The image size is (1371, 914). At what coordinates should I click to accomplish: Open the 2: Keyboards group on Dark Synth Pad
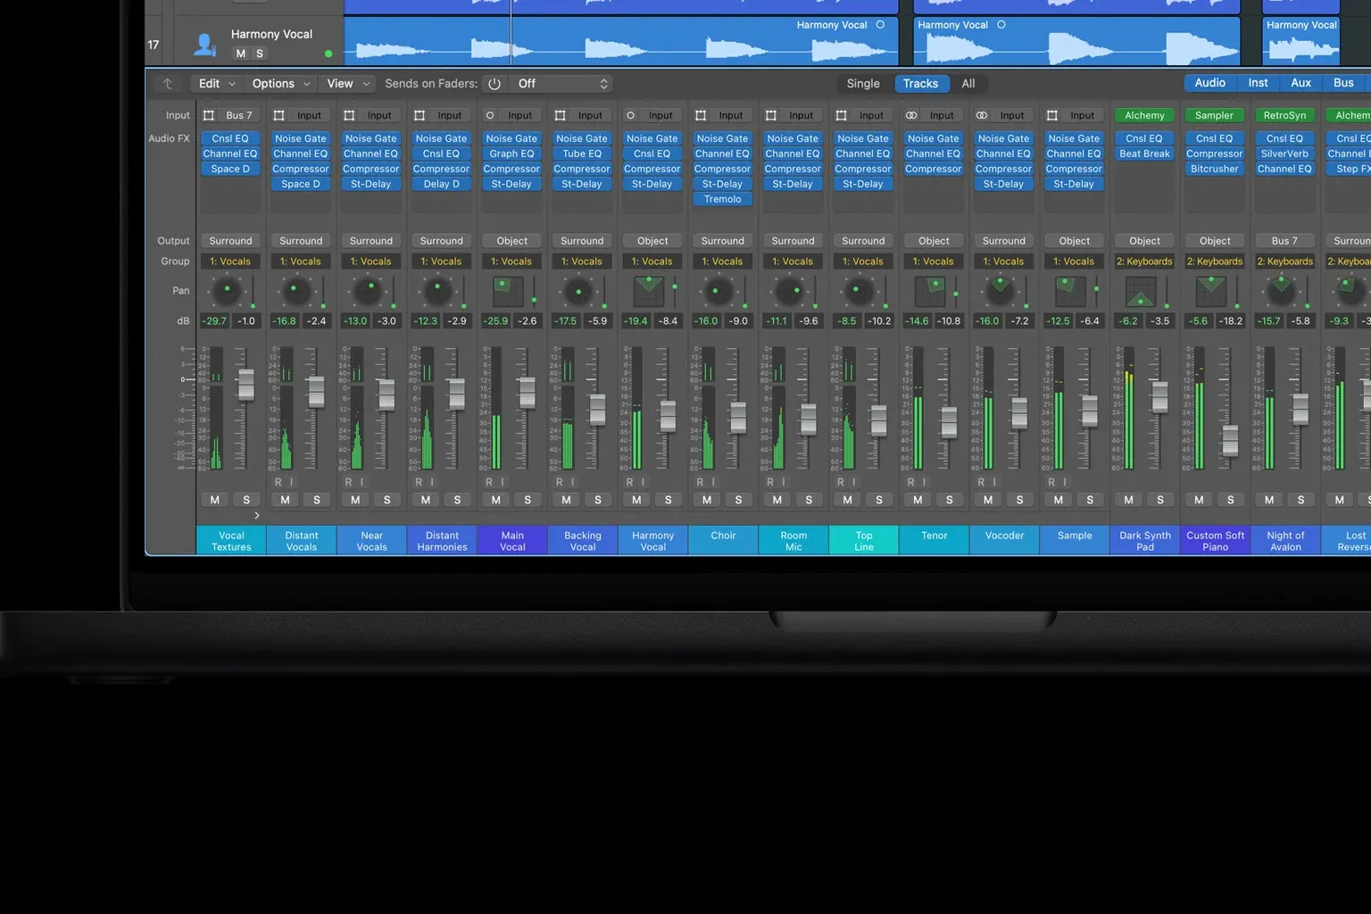coord(1144,262)
